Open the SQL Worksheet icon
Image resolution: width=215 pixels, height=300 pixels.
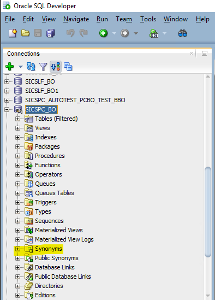(x=154, y=33)
